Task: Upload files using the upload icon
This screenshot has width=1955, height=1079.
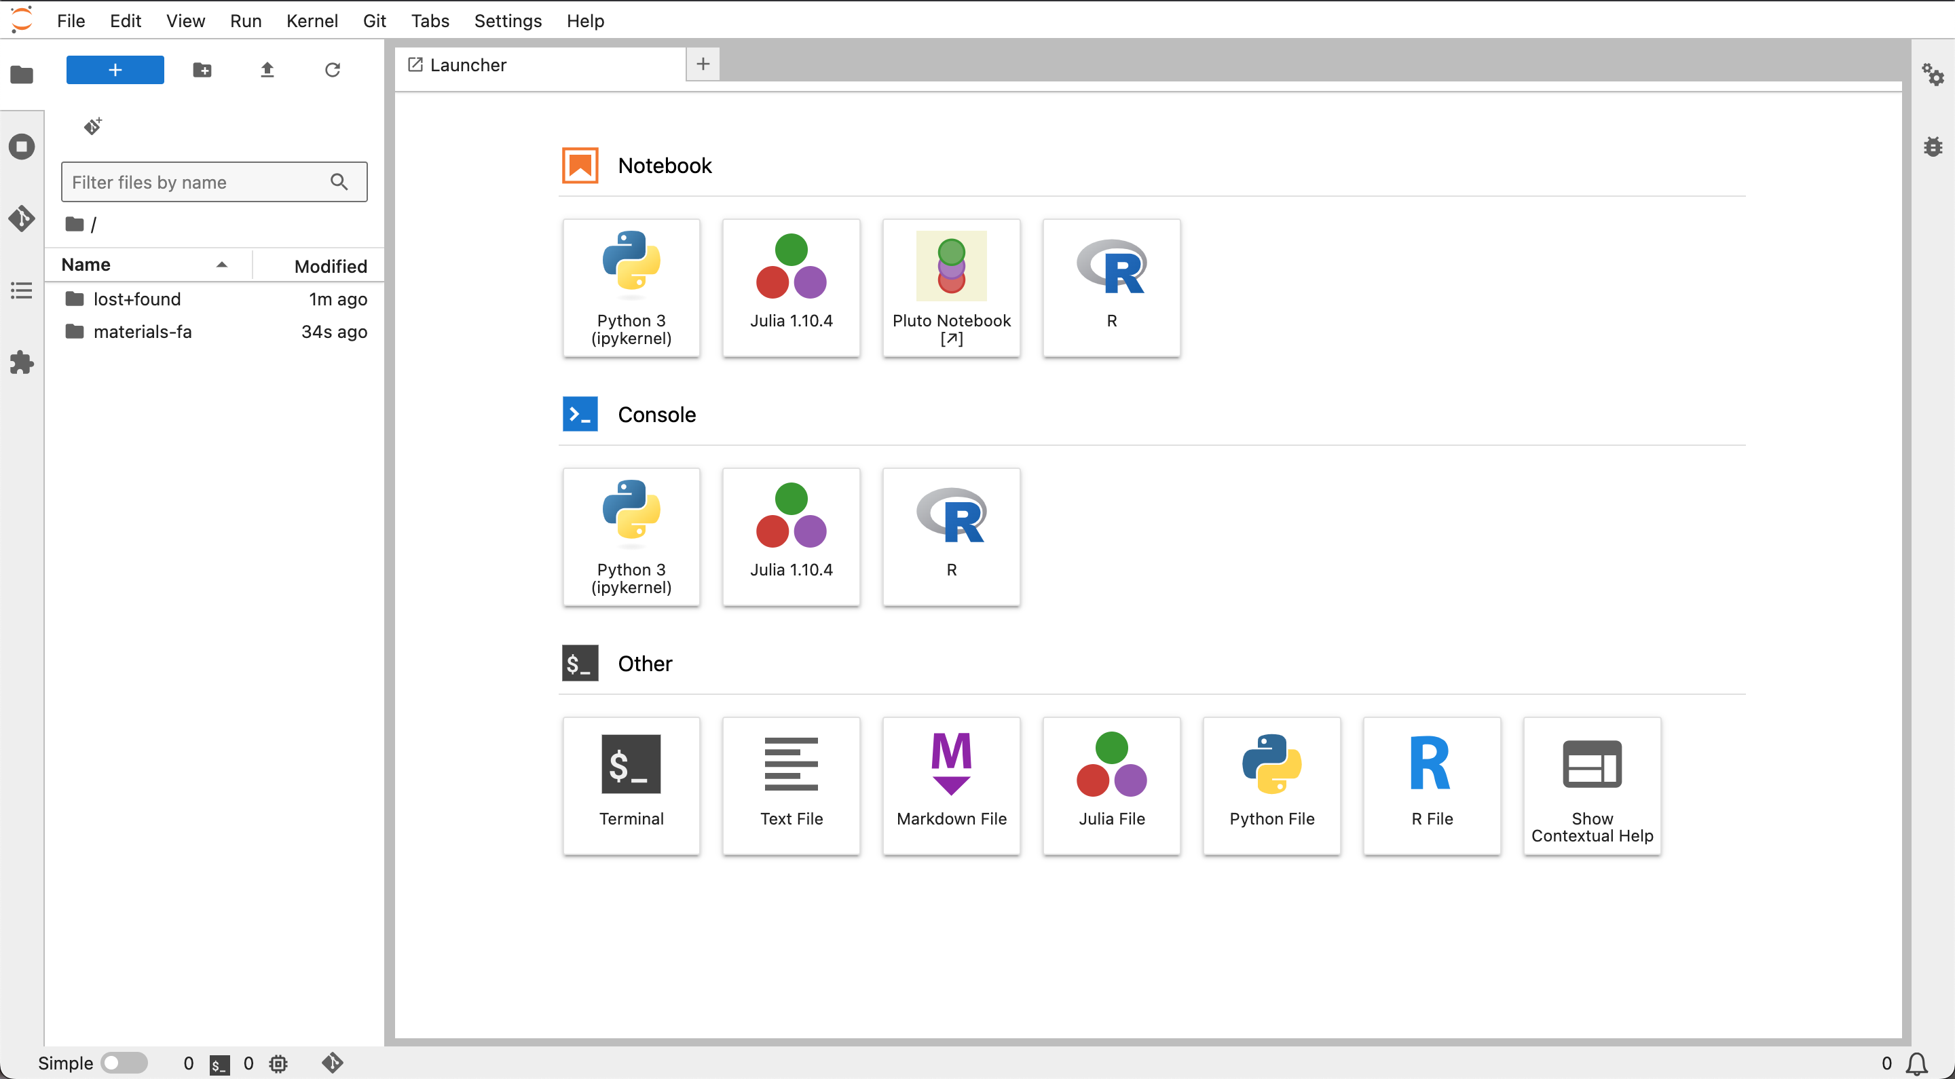Action: pos(267,70)
